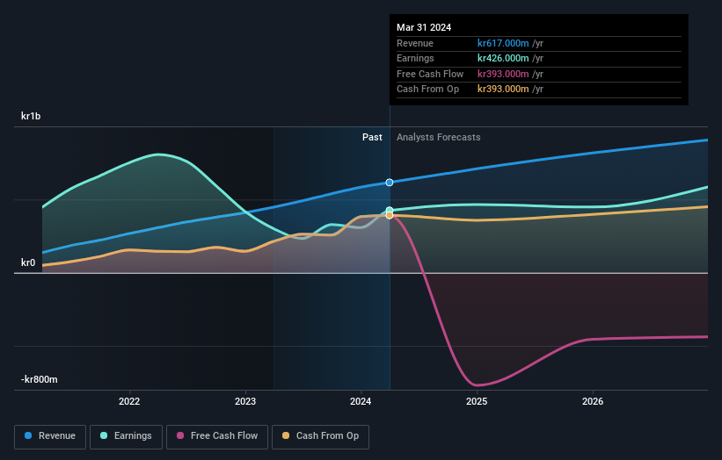Toggle the Free Cash Flow legend series
The height and width of the screenshot is (460, 722).
217,436
